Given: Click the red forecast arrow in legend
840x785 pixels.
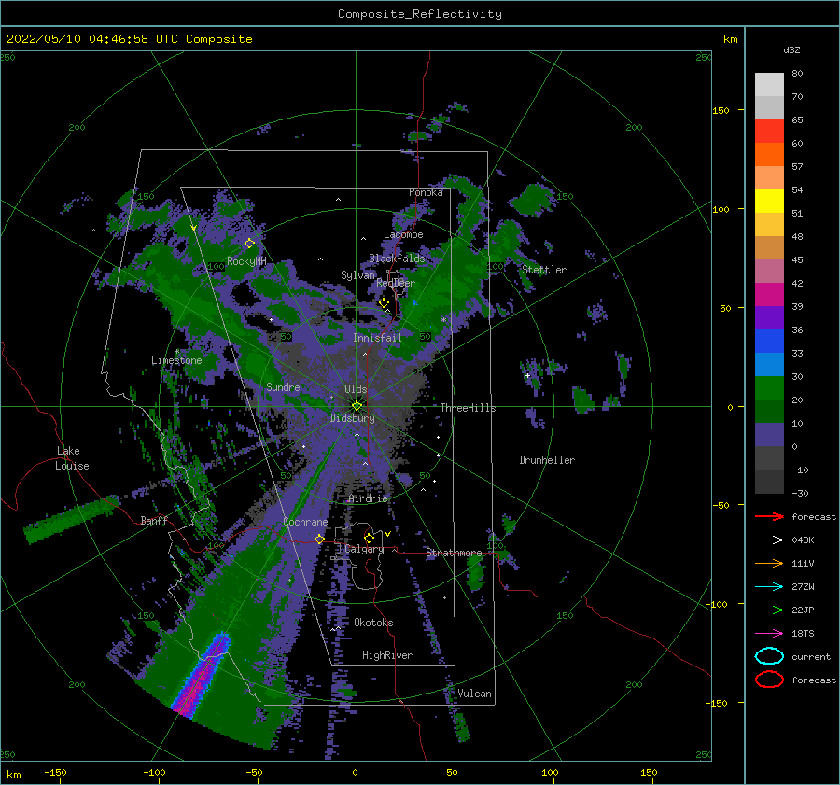Looking at the screenshot, I should pos(769,516).
